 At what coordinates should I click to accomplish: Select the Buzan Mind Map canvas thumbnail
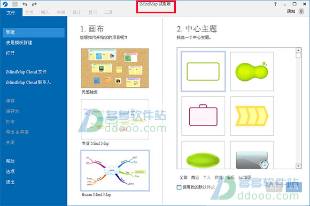115,170
